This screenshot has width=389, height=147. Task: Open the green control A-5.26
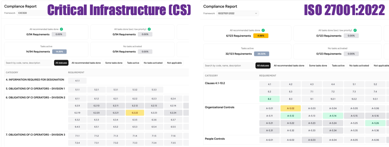coord(375,123)
